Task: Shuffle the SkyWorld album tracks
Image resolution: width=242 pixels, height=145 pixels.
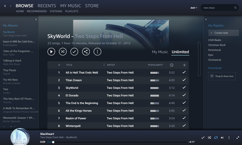Action: (x=63, y=52)
